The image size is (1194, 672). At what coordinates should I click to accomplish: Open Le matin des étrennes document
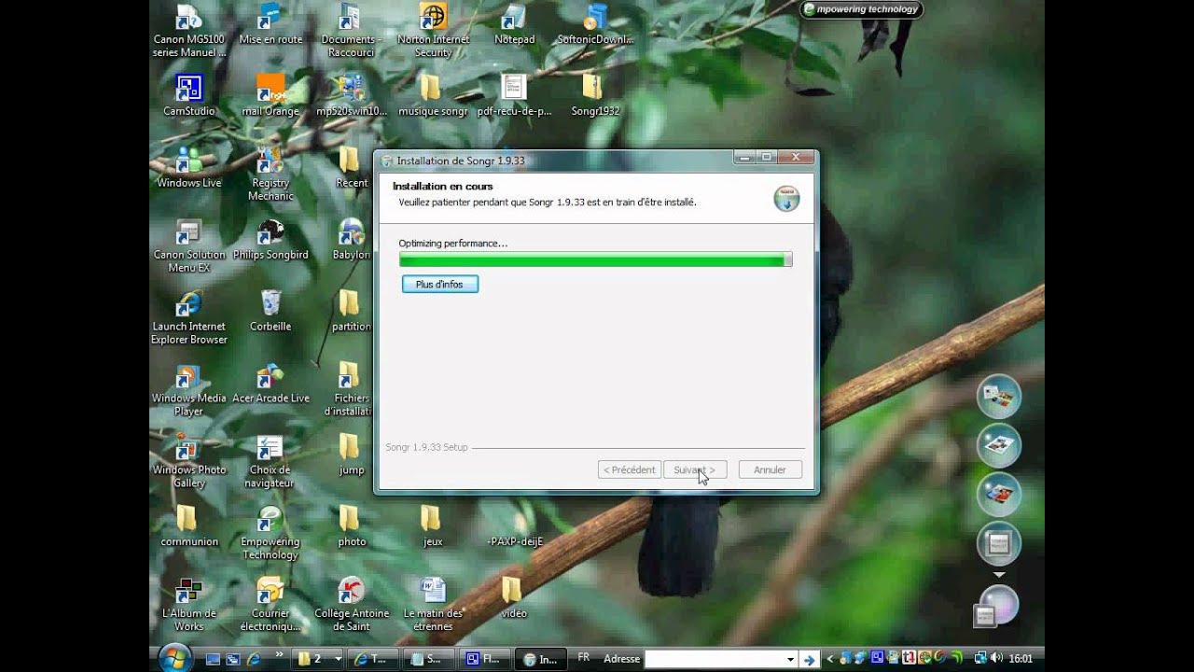(x=433, y=605)
